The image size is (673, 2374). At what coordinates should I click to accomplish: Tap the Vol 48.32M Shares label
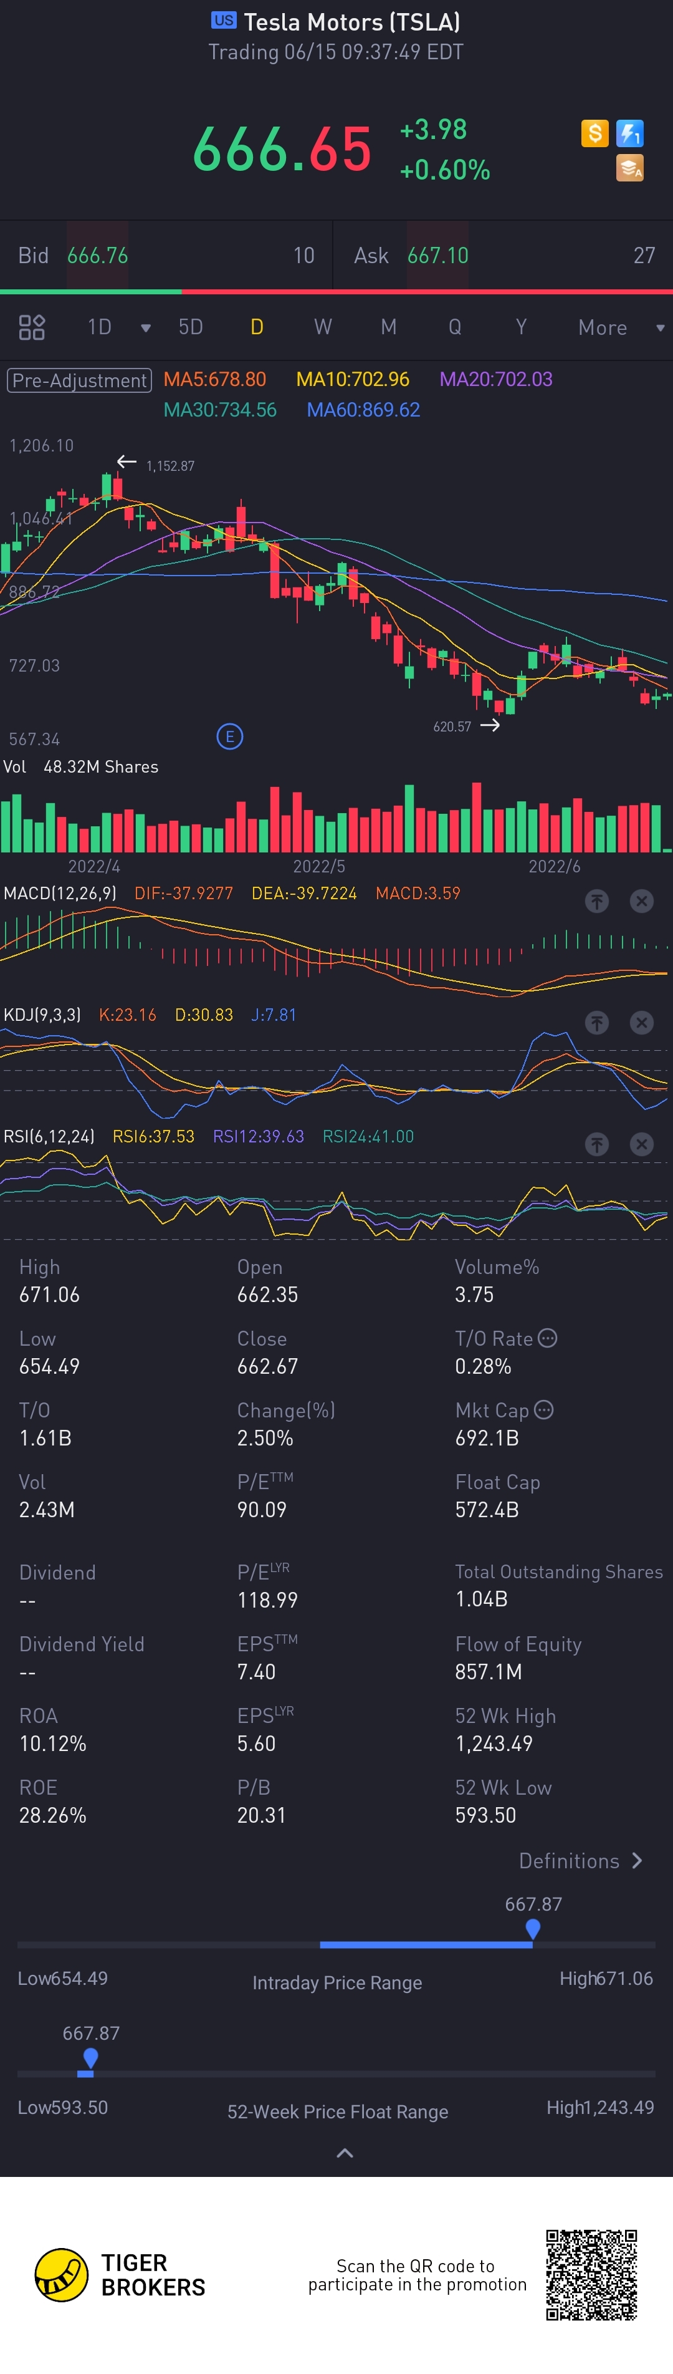pos(81,767)
